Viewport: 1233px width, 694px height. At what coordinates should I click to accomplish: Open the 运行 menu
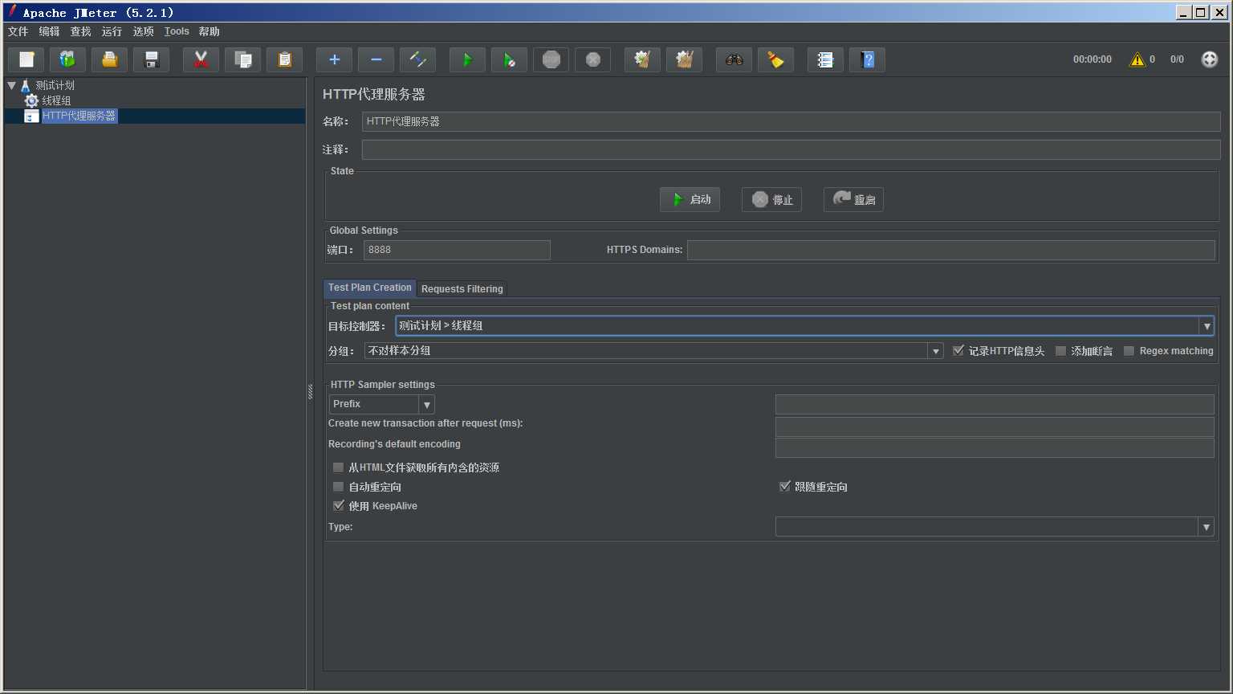(112, 31)
